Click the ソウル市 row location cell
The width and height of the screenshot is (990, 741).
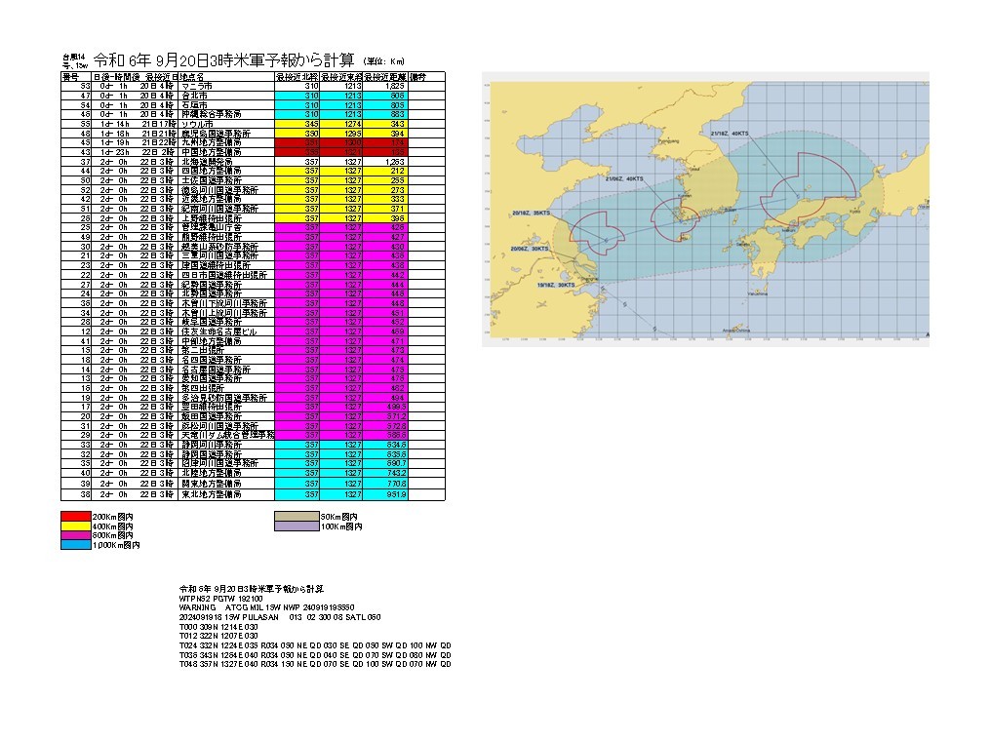(x=226, y=124)
